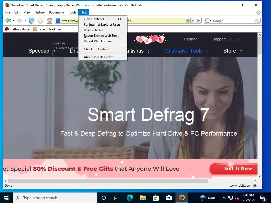Click the Stop loading icon
The height and width of the screenshot is (203, 271).
pyautogui.click(x=40, y=21)
